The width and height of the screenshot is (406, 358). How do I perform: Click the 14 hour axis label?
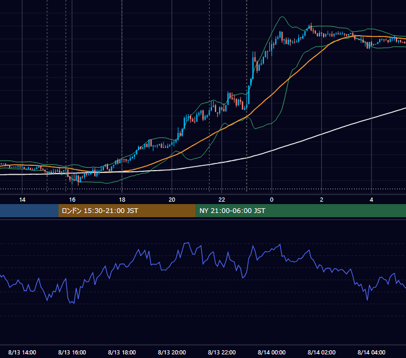point(22,200)
